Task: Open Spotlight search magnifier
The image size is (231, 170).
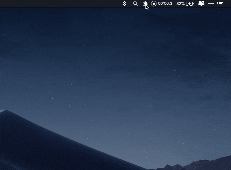Action: point(135,4)
